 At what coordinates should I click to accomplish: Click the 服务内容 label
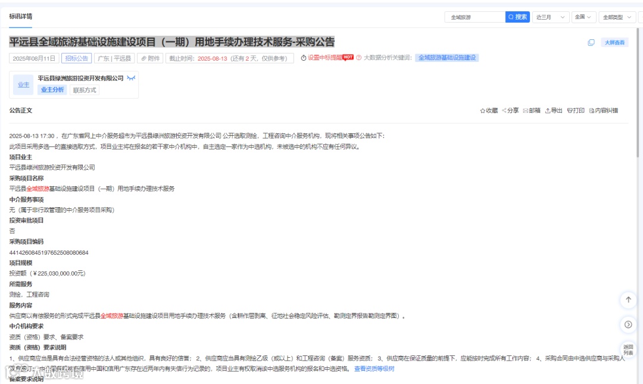(x=20, y=305)
